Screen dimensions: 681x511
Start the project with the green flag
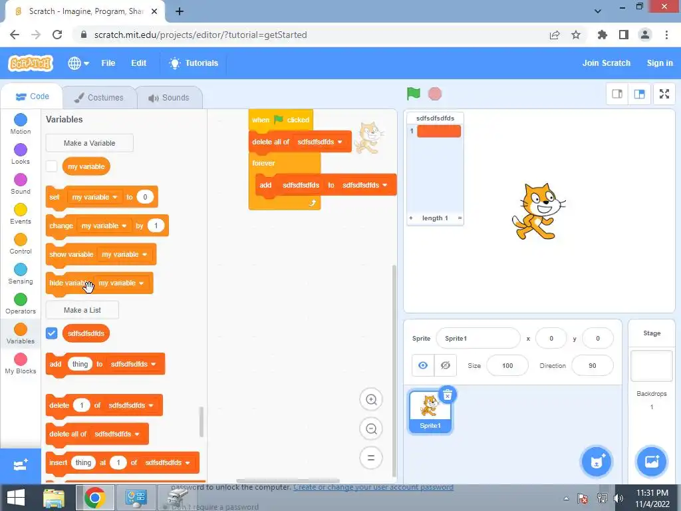click(414, 93)
